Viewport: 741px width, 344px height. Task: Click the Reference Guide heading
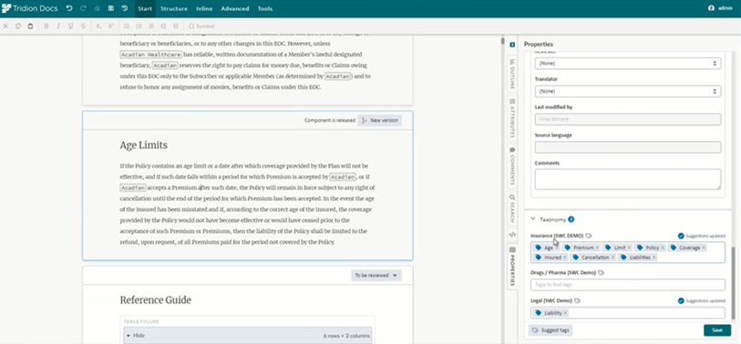point(156,300)
